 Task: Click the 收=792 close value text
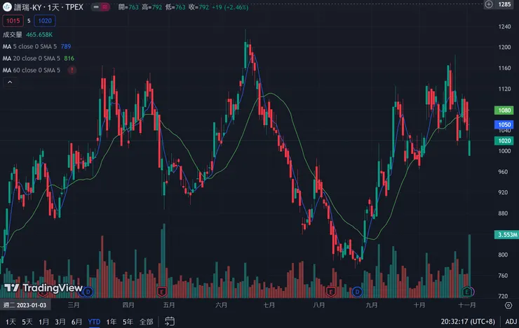pyautogui.click(x=198, y=7)
